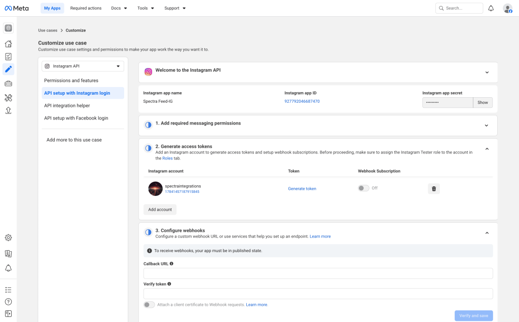Open the Roles tab link

(167, 158)
